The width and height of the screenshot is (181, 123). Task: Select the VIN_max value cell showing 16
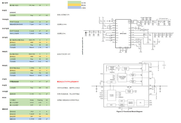(x=40, y=5)
